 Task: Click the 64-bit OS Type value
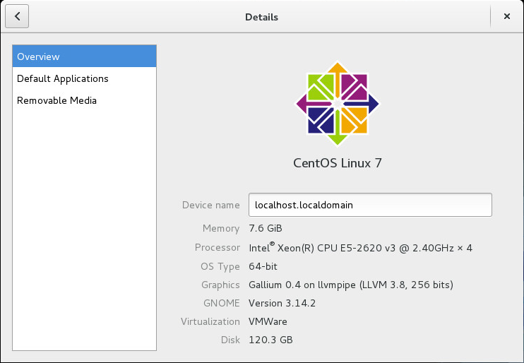pyautogui.click(x=265, y=266)
